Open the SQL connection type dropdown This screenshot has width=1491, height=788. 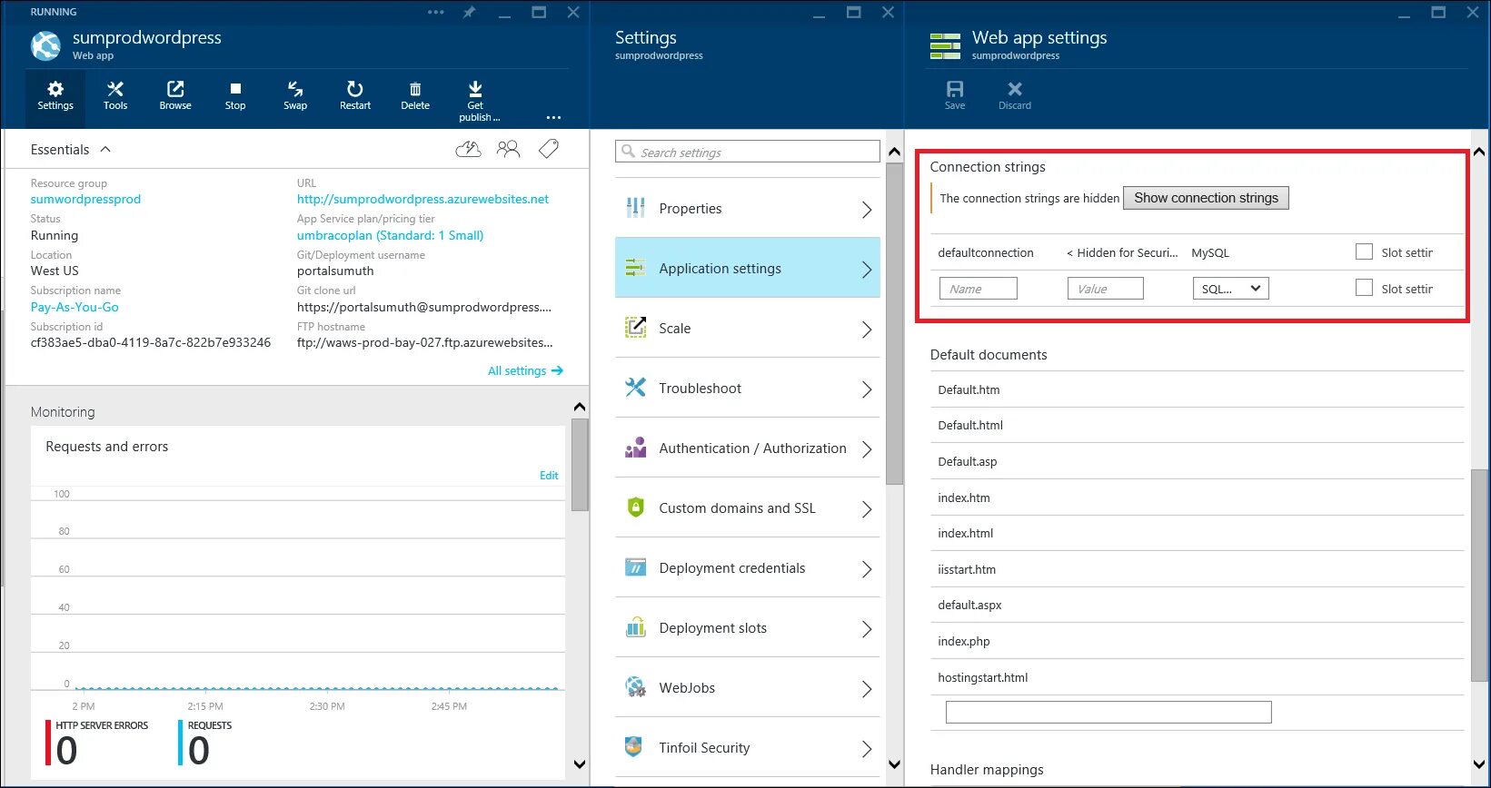tap(1230, 289)
